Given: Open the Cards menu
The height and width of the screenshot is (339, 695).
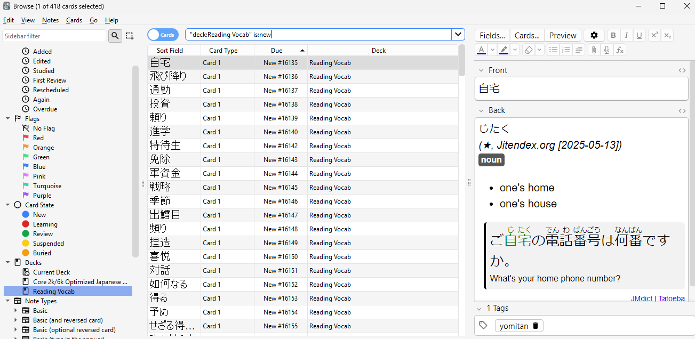Looking at the screenshot, I should coord(74,20).
